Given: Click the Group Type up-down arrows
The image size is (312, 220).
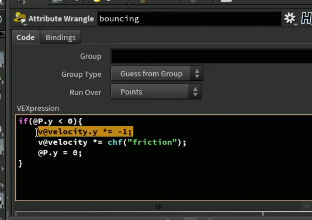Looking at the screenshot, I should click(197, 73).
